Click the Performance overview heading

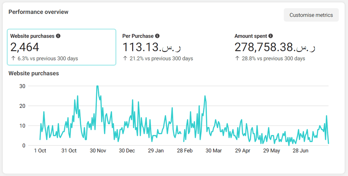click(x=38, y=12)
